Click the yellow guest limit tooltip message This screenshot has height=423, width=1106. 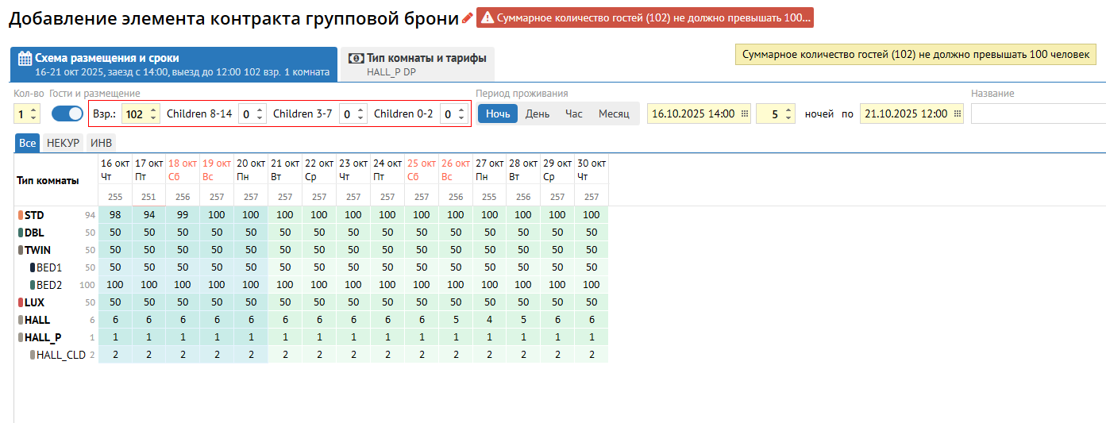916,55
